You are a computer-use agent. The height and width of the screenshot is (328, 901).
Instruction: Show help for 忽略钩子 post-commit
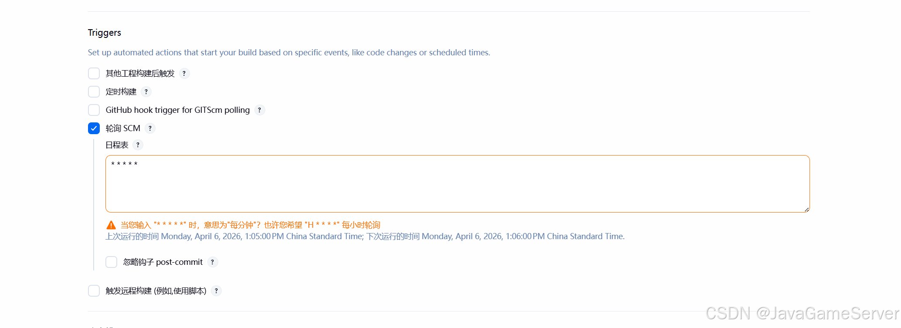(213, 262)
